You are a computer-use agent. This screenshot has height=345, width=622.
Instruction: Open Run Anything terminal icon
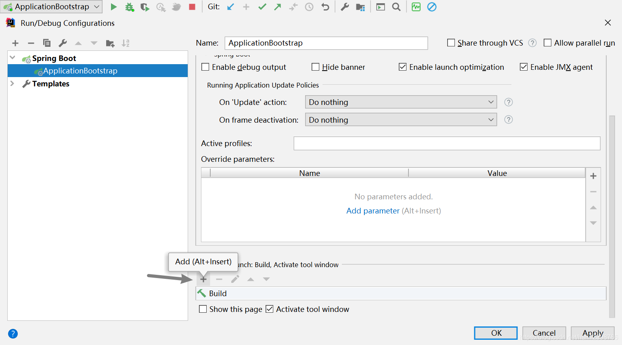[381, 7]
